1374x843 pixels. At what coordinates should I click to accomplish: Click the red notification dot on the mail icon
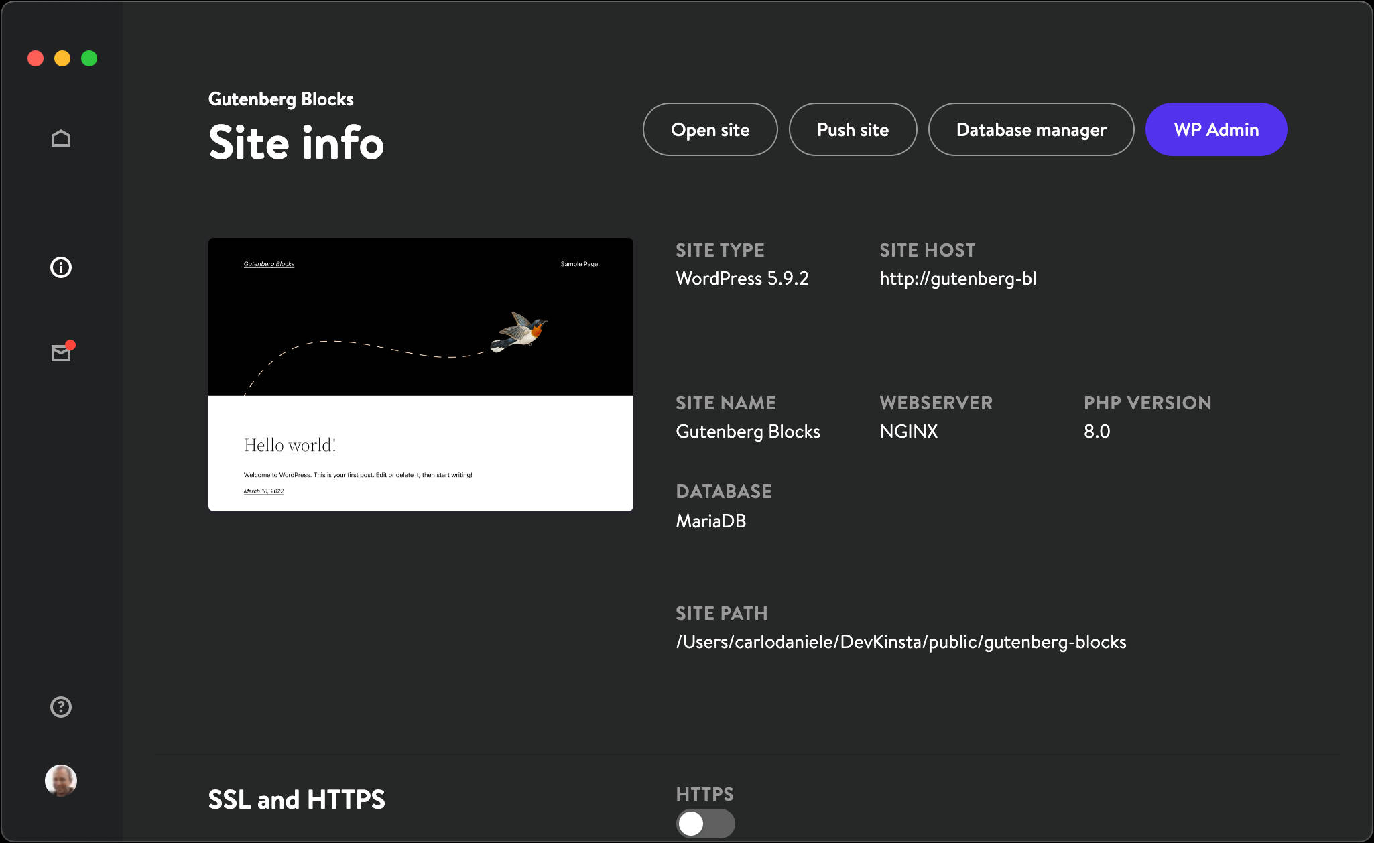71,344
